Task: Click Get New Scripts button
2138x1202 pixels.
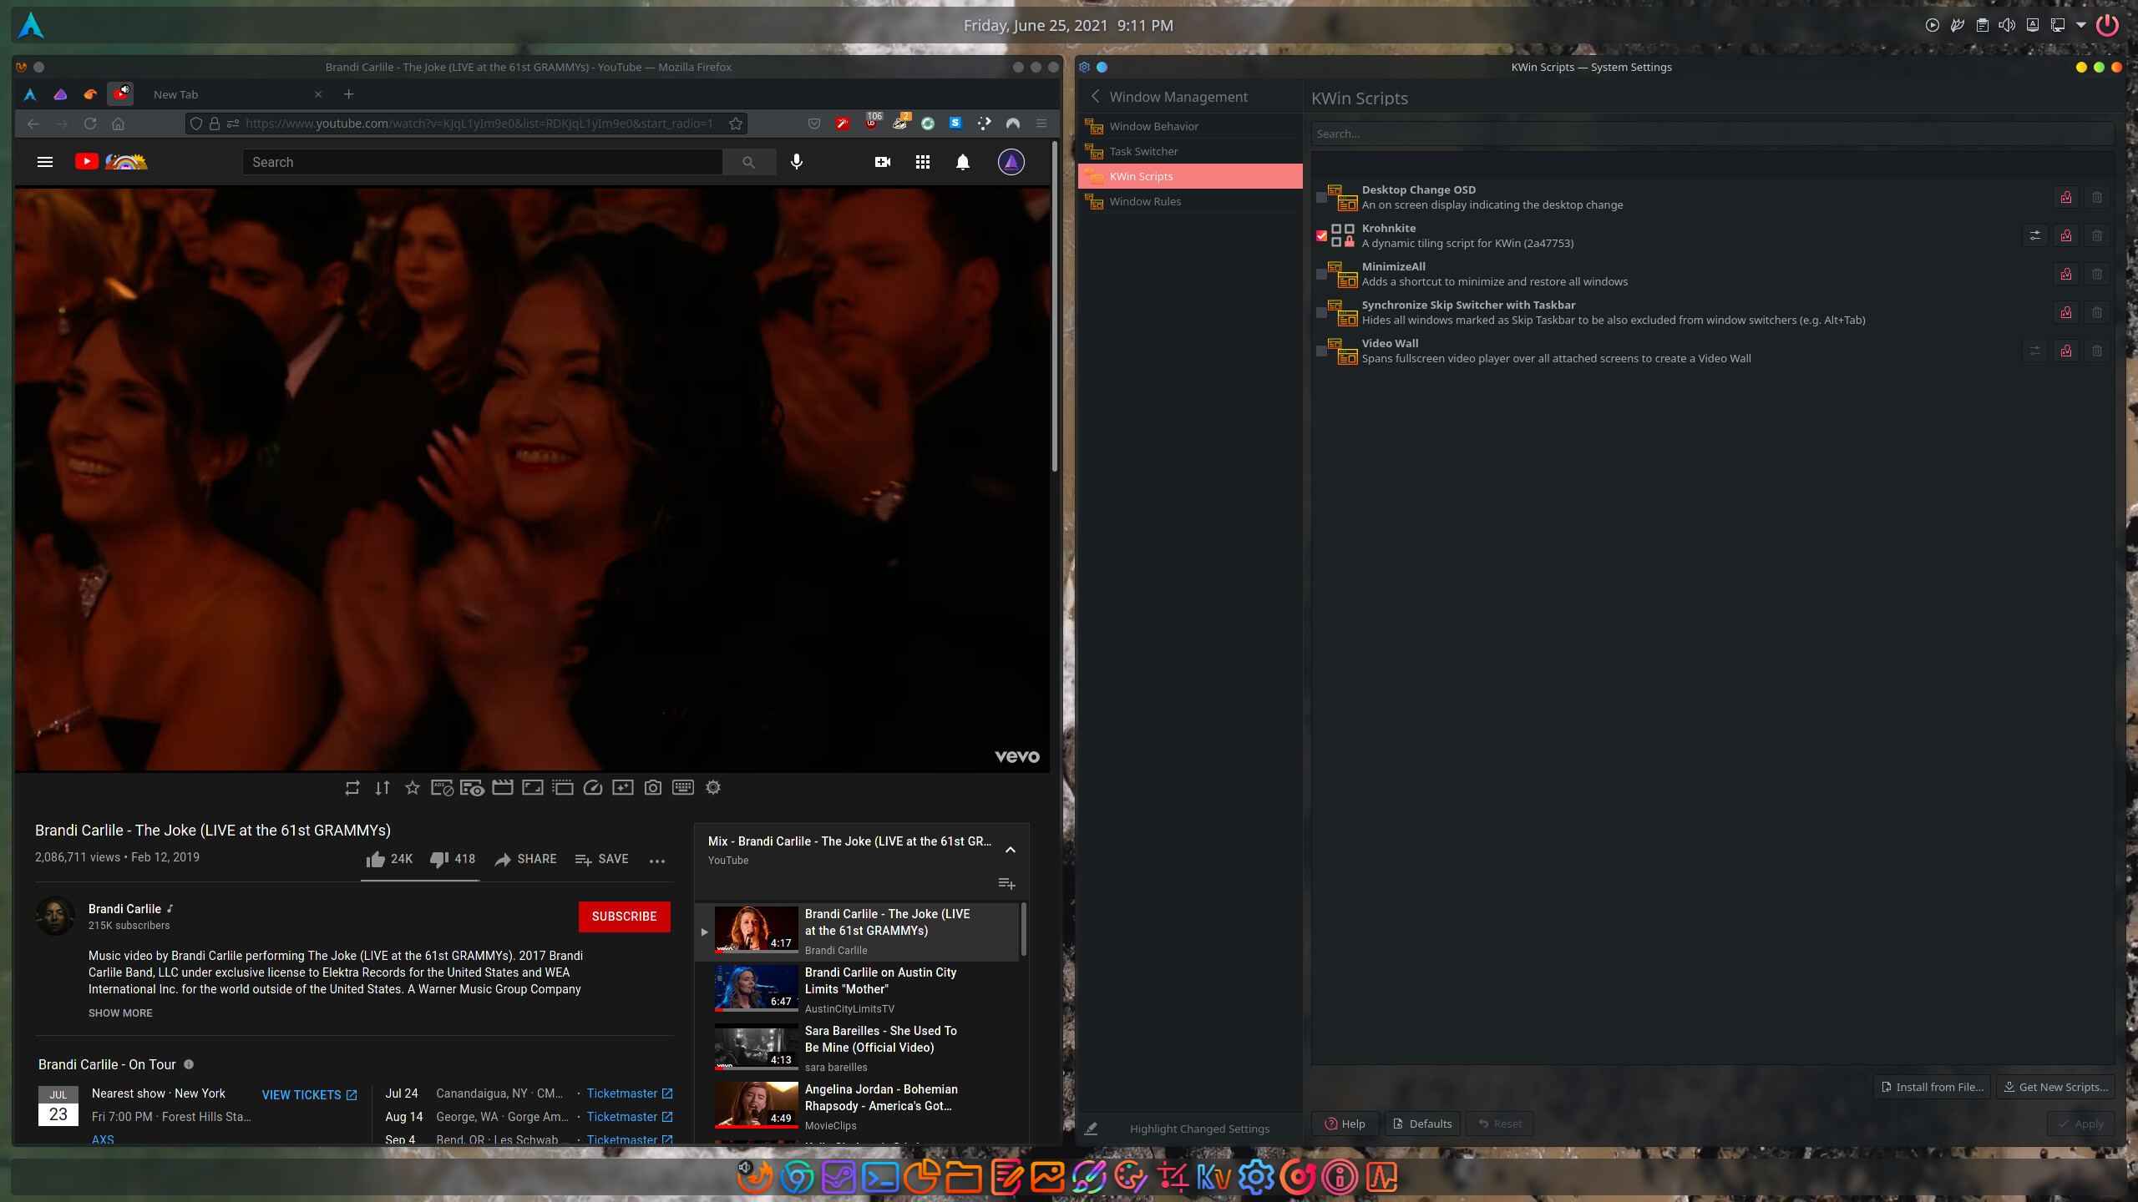Action: pos(2055,1087)
